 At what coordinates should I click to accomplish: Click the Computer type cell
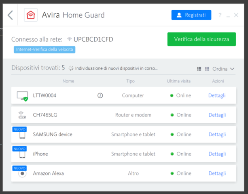[x=133, y=95]
